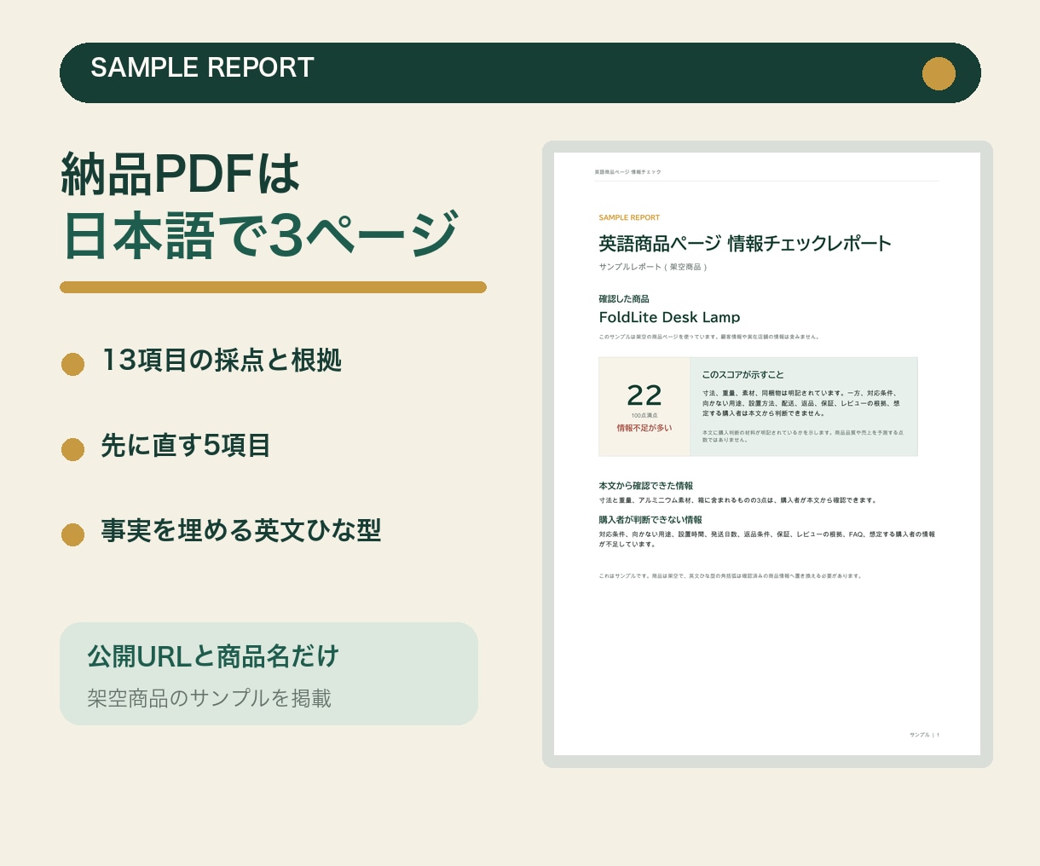Click the '100点満点' caption under the score
Image resolution: width=1040 pixels, height=866 pixels.
[644, 416]
